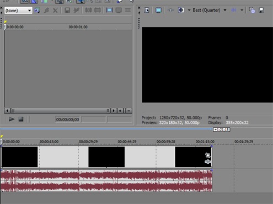Screen dimensions: 273x204
Task: Open project video properties icon in the preview
Action: click(x=147, y=10)
